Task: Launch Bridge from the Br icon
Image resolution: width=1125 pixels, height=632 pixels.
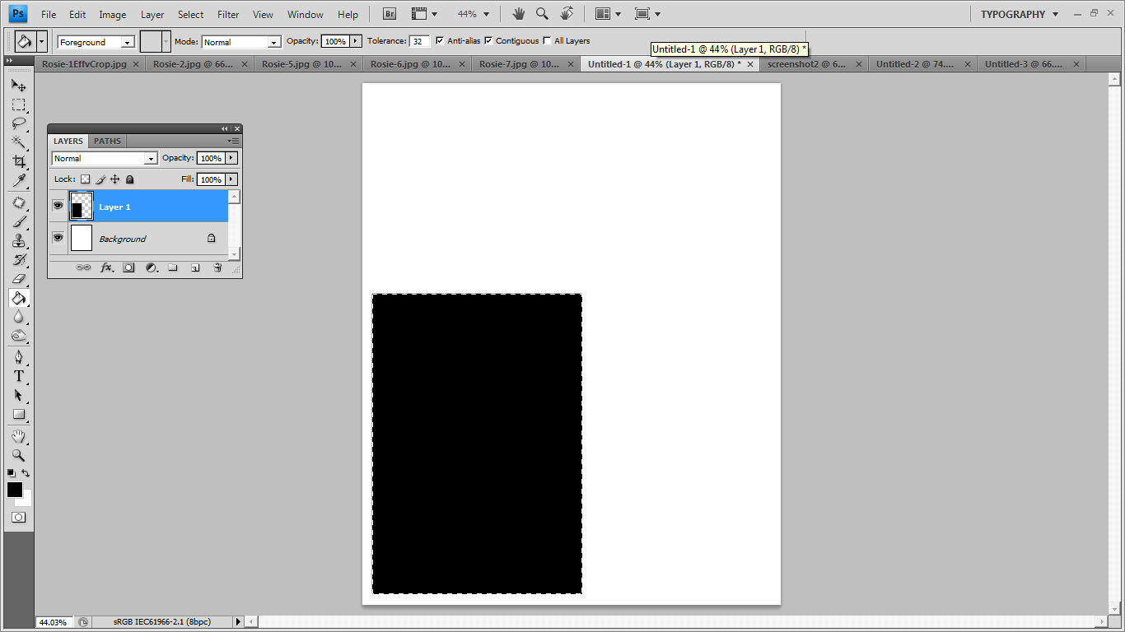Action: [x=390, y=14]
